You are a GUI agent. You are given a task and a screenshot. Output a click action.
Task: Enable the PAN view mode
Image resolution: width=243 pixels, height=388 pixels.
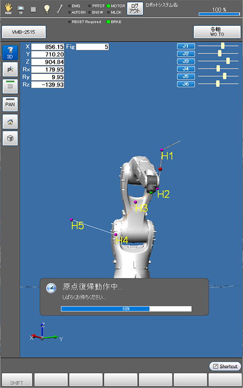(x=10, y=104)
